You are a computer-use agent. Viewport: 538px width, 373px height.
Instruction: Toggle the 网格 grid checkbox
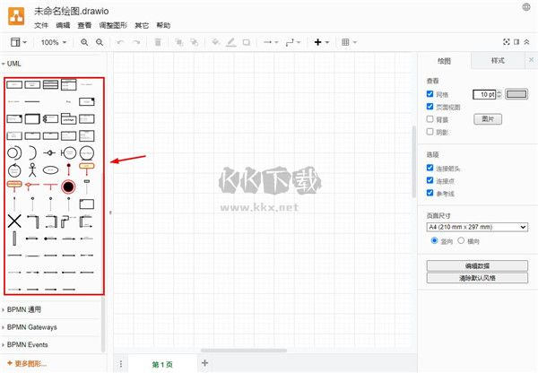(430, 94)
